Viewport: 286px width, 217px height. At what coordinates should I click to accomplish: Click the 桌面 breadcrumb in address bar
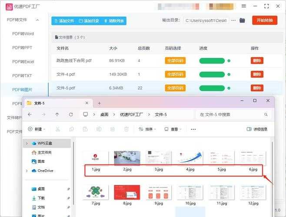point(104,115)
